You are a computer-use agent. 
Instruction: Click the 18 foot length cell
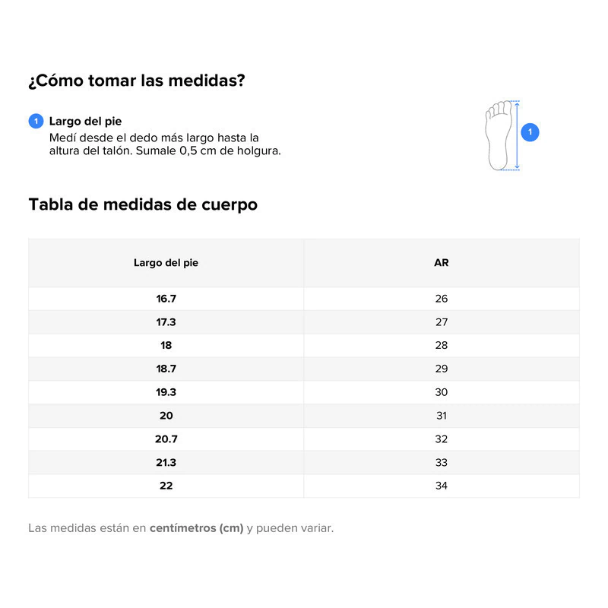click(166, 346)
